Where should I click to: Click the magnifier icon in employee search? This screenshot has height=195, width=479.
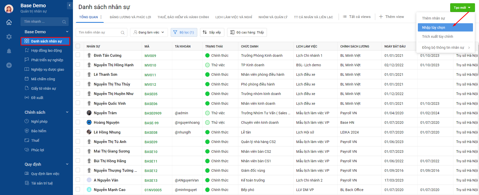[x=123, y=32]
